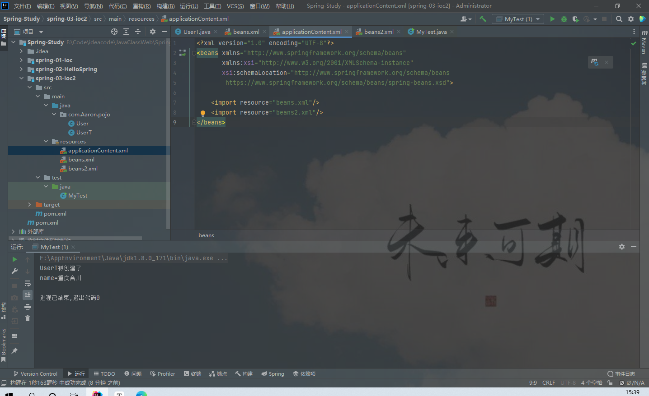Open run configuration wrench in Run panel

tap(14, 271)
